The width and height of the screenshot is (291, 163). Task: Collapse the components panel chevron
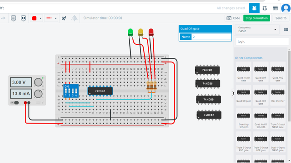(233, 93)
